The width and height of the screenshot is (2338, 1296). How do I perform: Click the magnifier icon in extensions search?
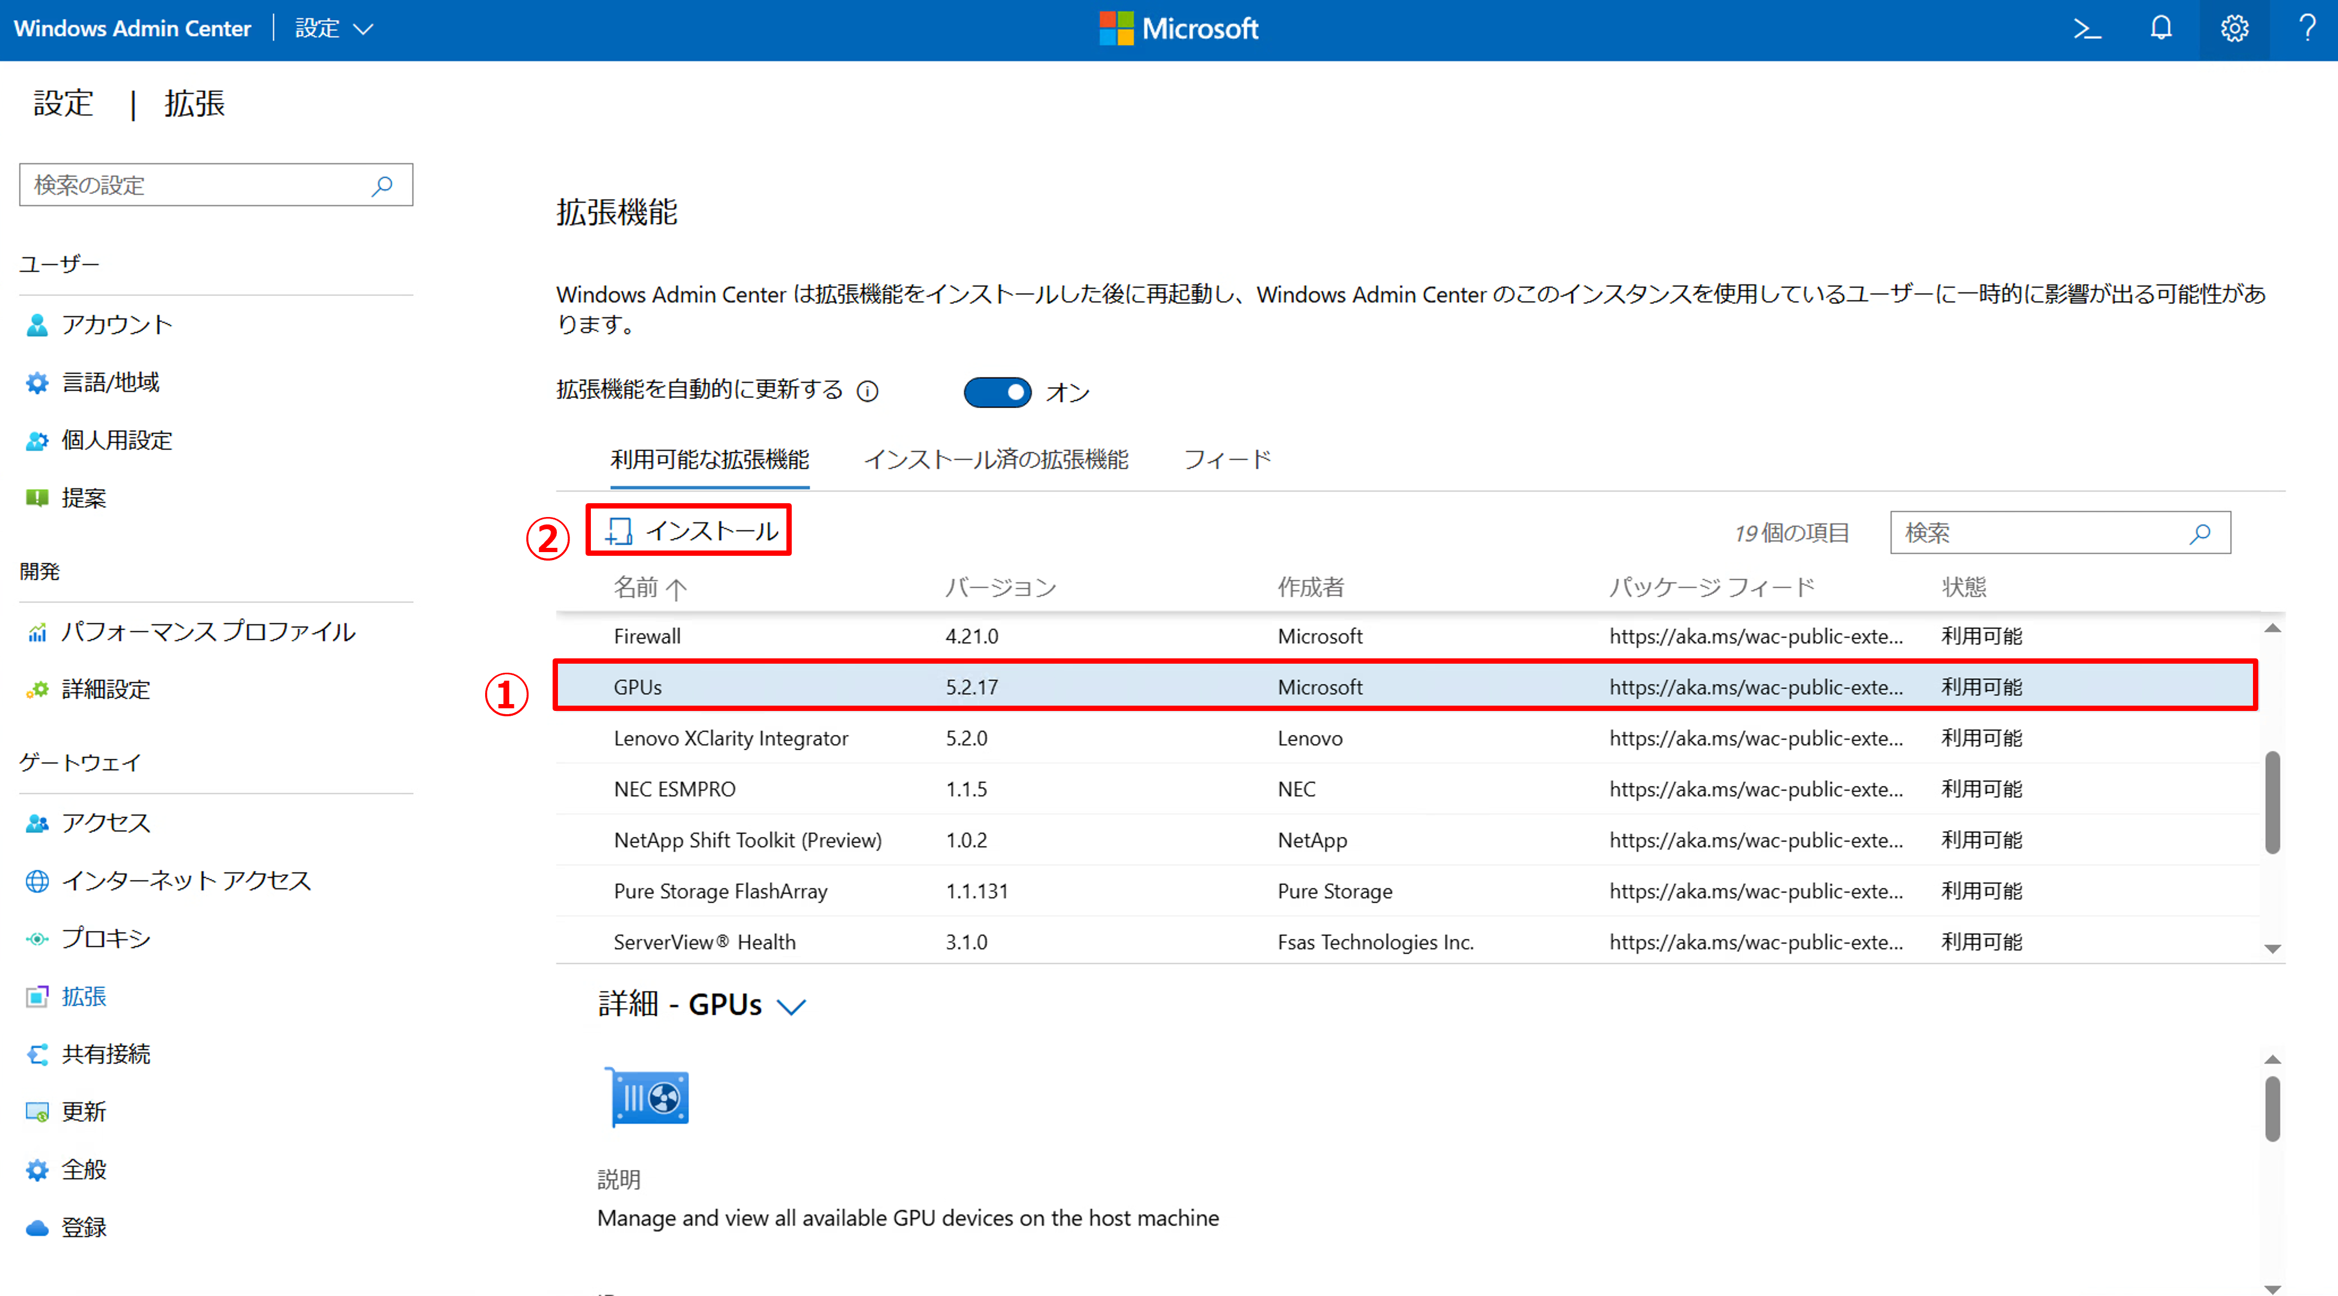[2200, 533]
